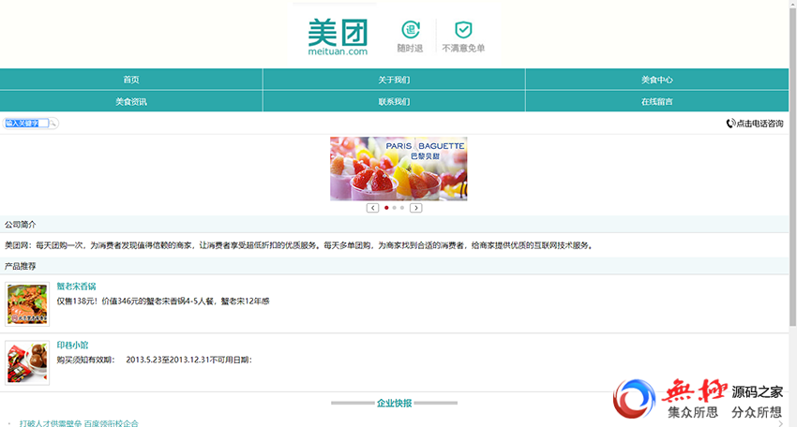Click the 购买须知有效期 description text
The height and width of the screenshot is (427, 797).
[x=154, y=360]
